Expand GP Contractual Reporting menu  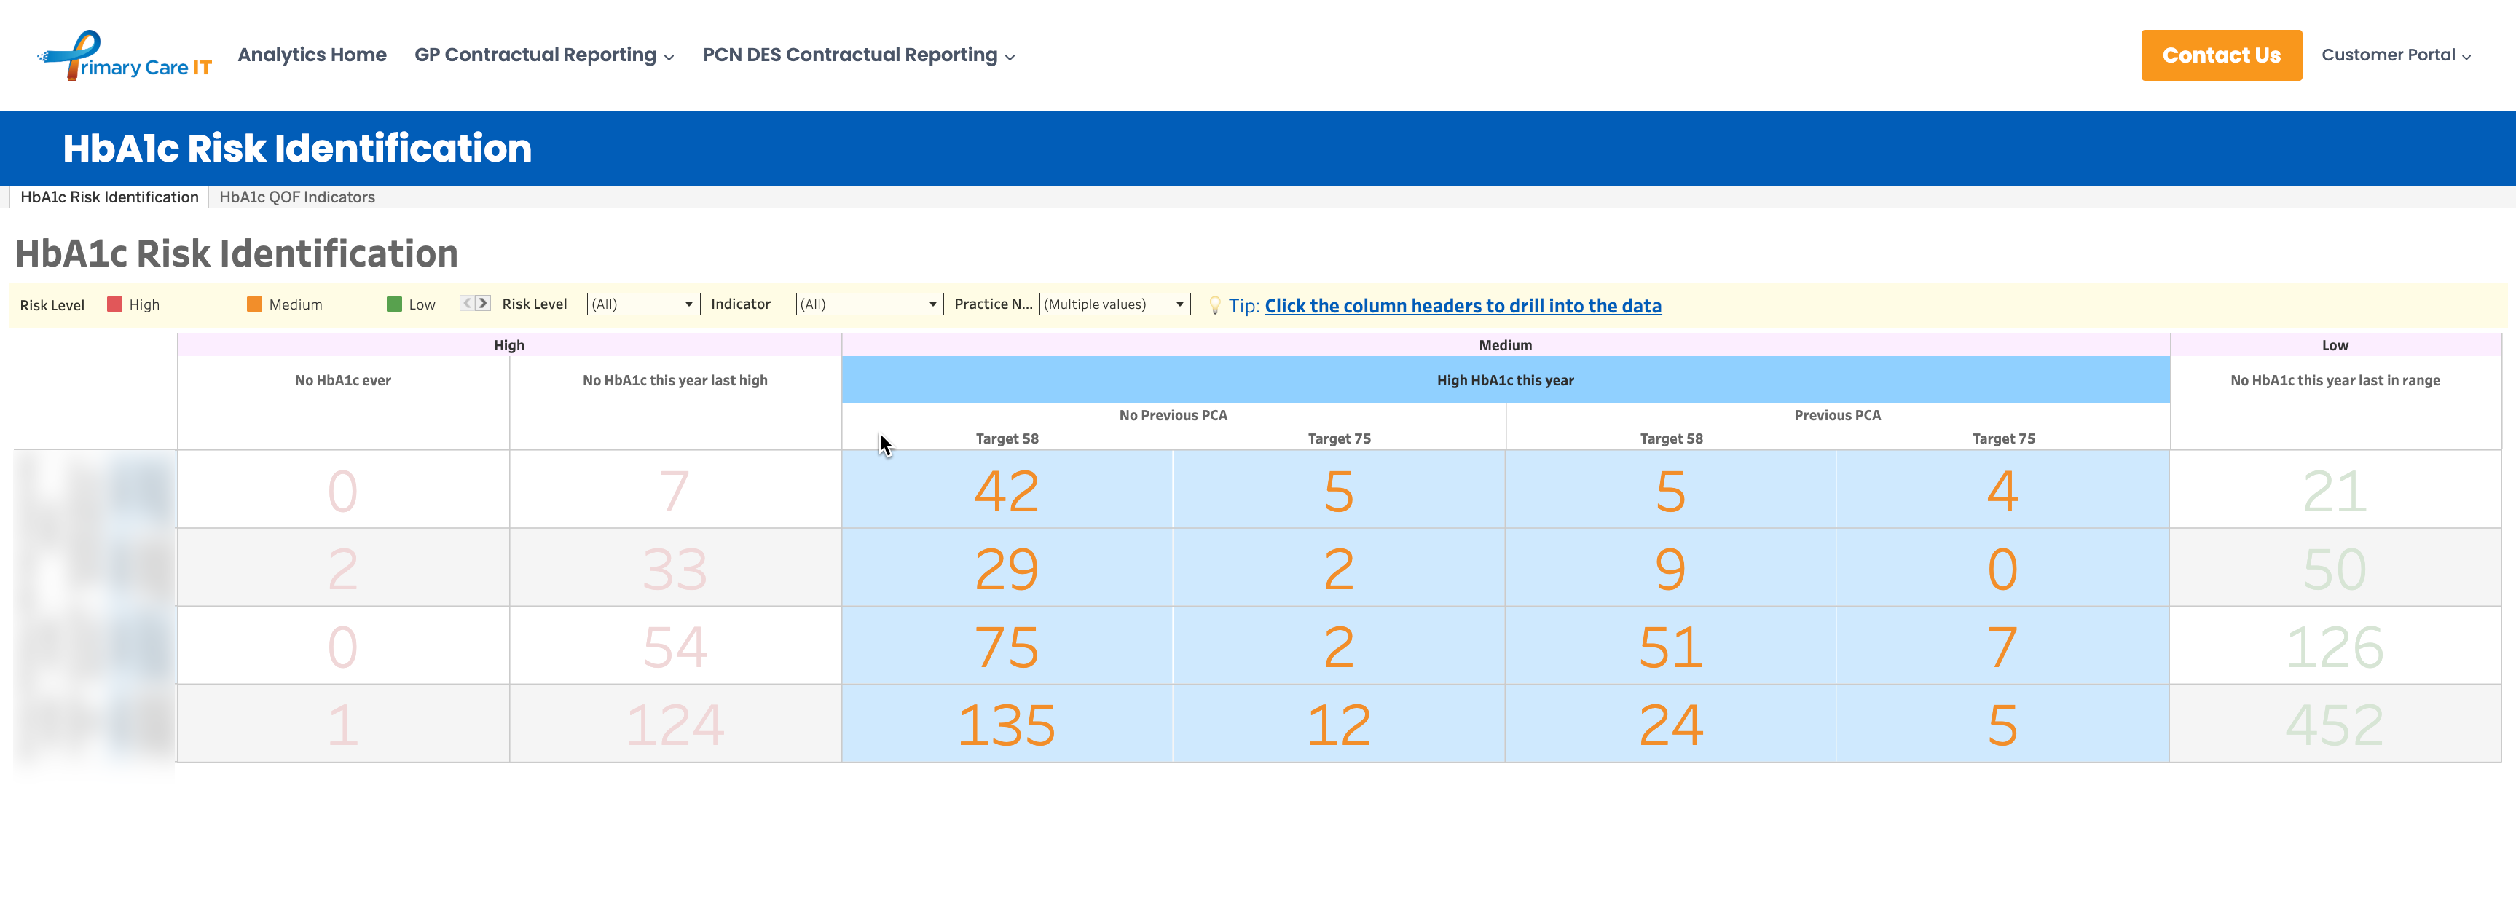tap(544, 55)
